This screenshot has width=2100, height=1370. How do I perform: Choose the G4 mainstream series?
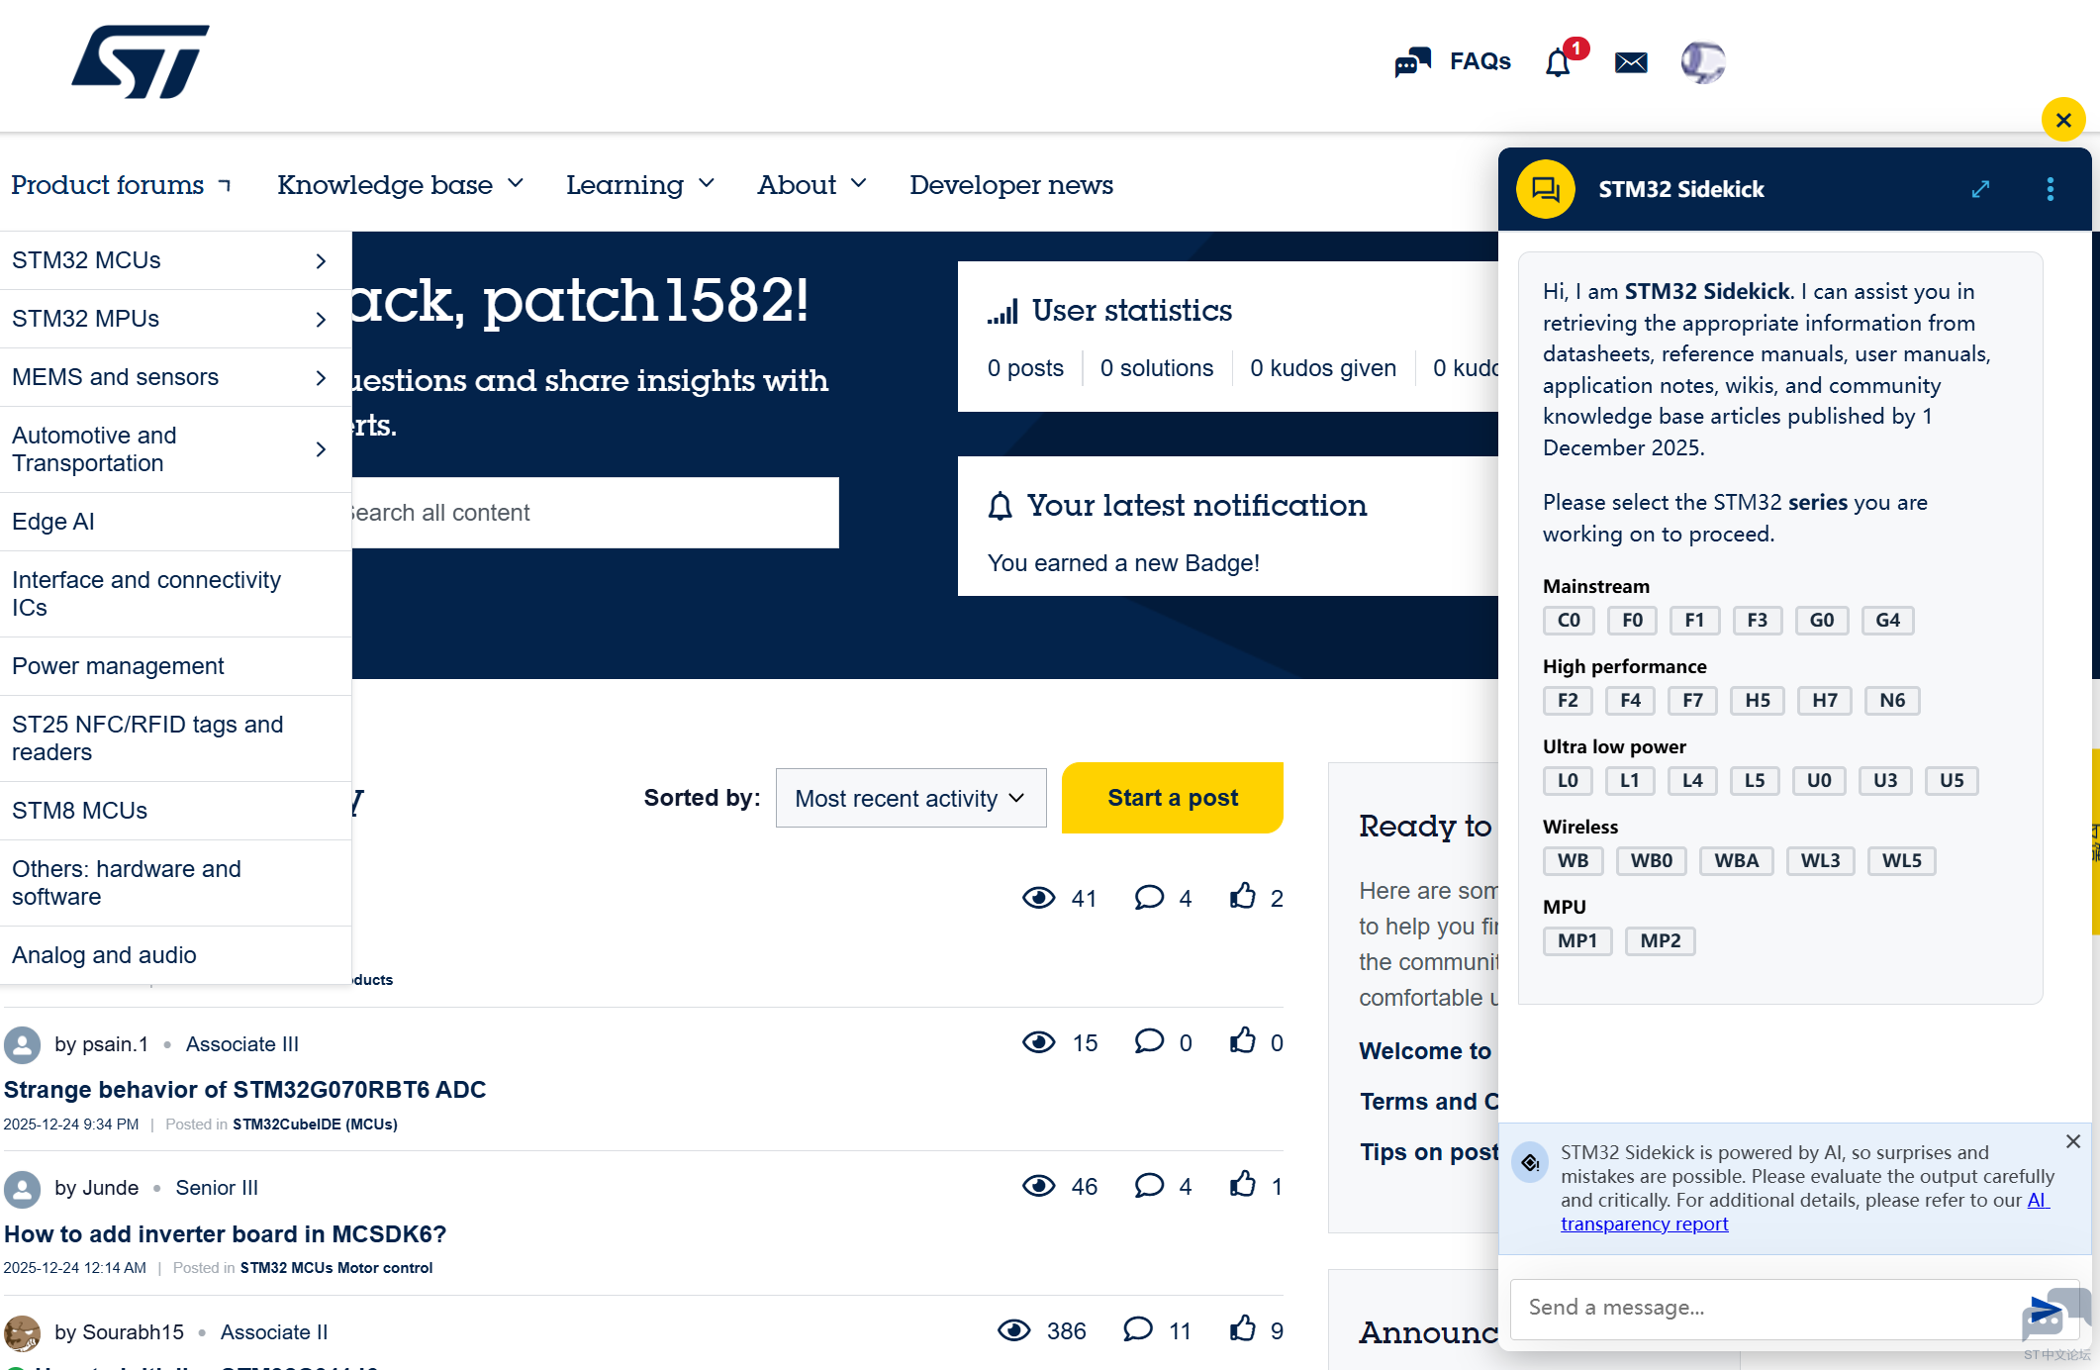tap(1887, 621)
